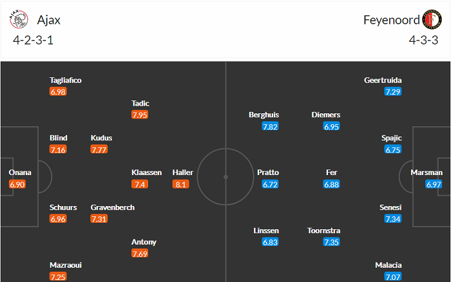Select Senesi's 7.34 rating badge
Viewport: 451px width, 282px height.
pos(393,219)
